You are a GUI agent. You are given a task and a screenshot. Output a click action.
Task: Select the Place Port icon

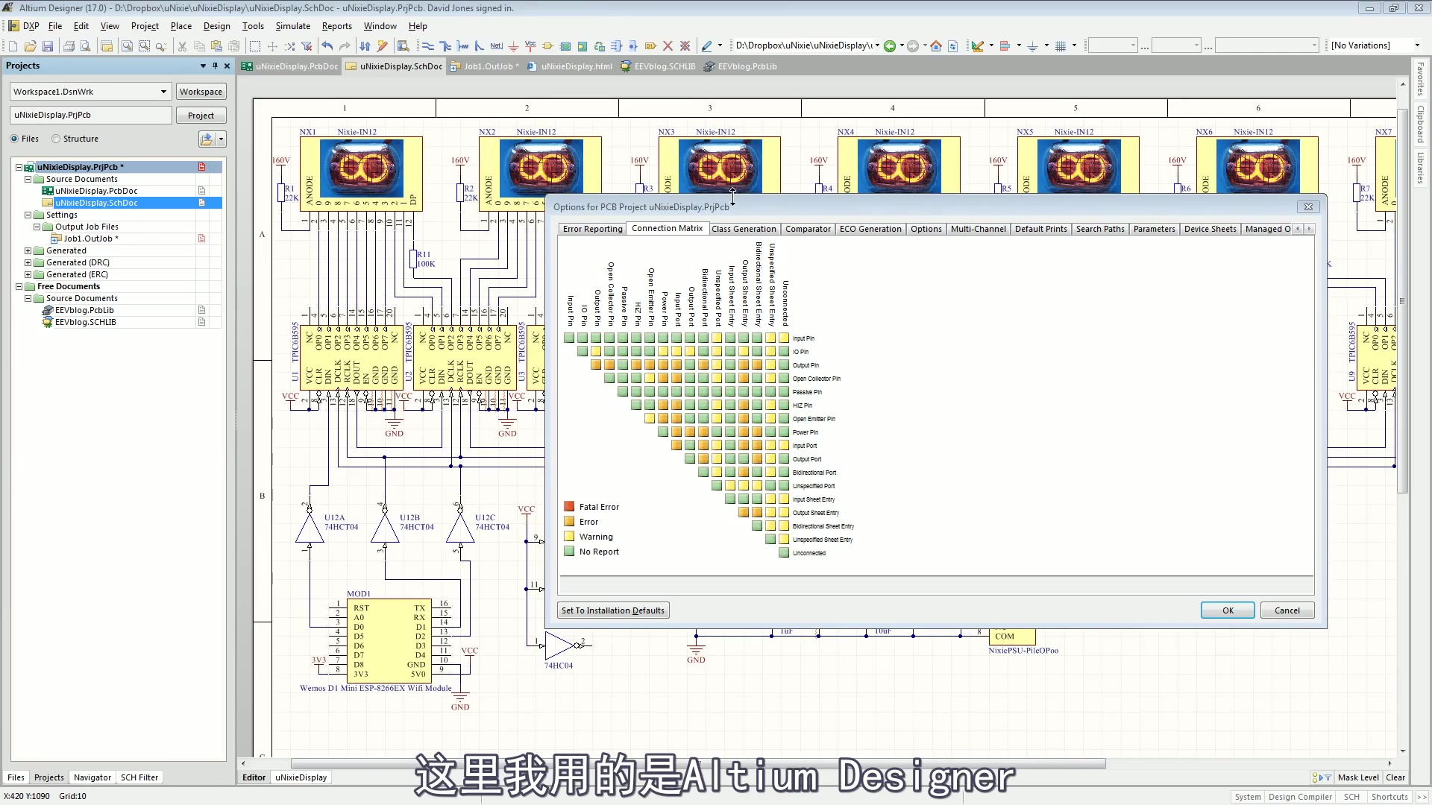650,46
